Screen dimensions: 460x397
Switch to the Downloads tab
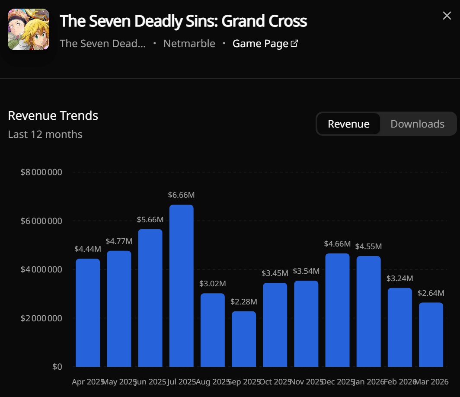(x=417, y=124)
